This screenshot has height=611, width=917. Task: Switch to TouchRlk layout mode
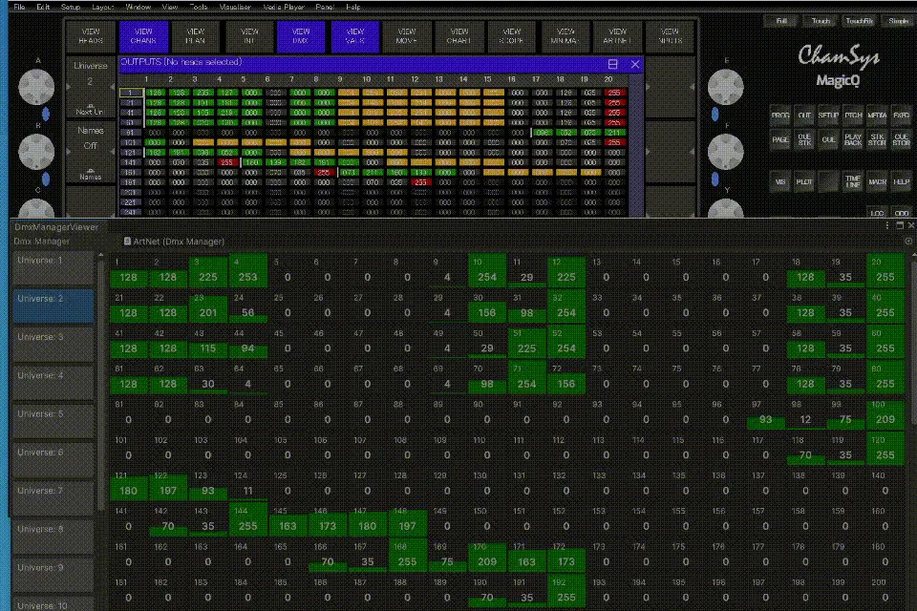859,20
